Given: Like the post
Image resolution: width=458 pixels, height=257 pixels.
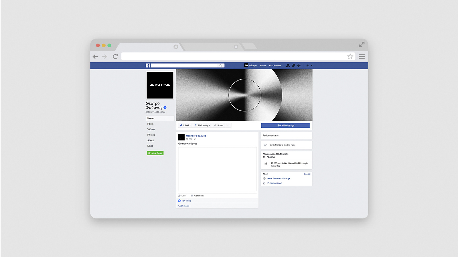Looking at the screenshot, I should (182, 196).
